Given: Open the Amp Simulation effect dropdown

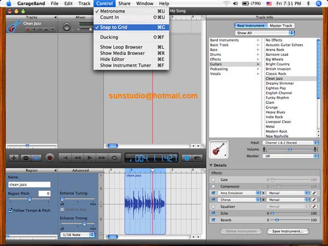Looking at the screenshot, I should click(239, 193).
